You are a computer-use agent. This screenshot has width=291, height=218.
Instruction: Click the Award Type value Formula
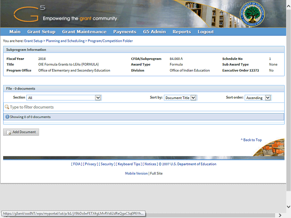[x=176, y=64]
